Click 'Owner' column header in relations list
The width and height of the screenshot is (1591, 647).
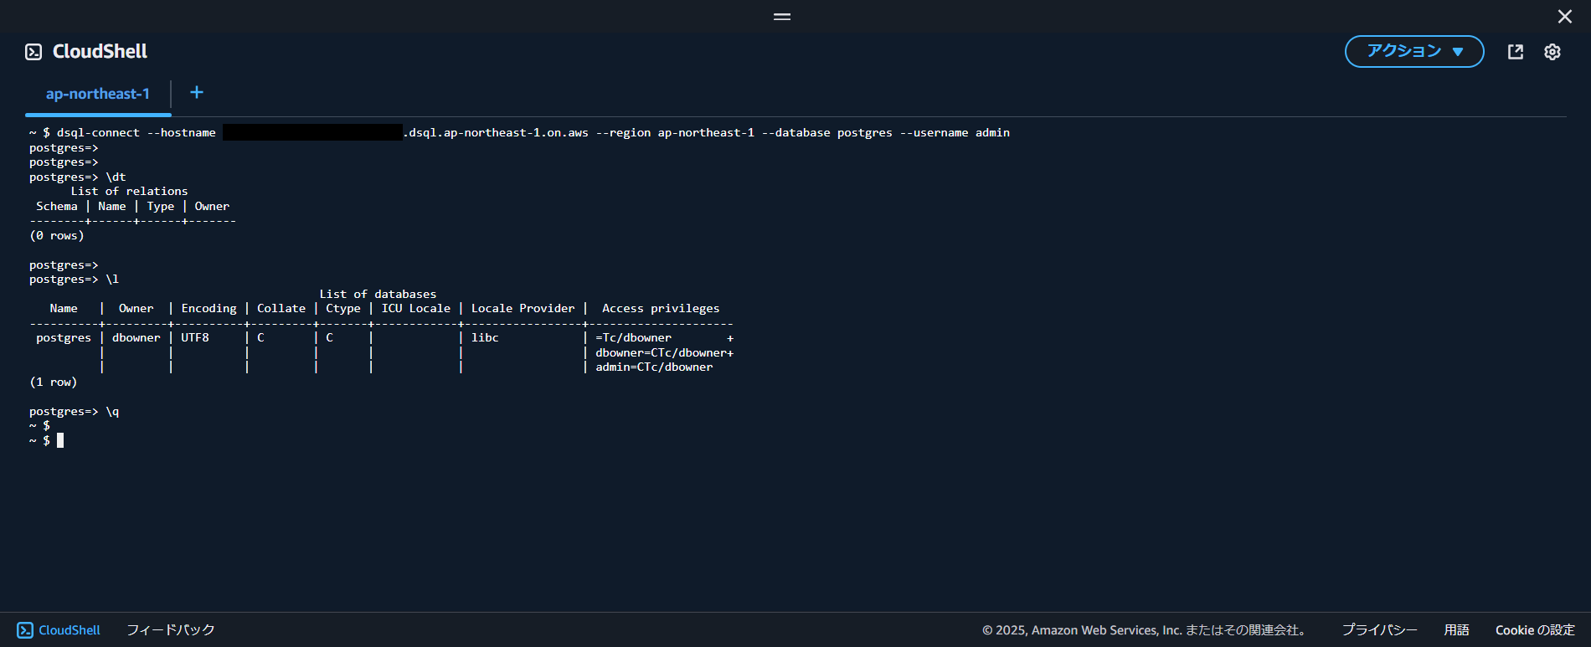click(x=212, y=206)
